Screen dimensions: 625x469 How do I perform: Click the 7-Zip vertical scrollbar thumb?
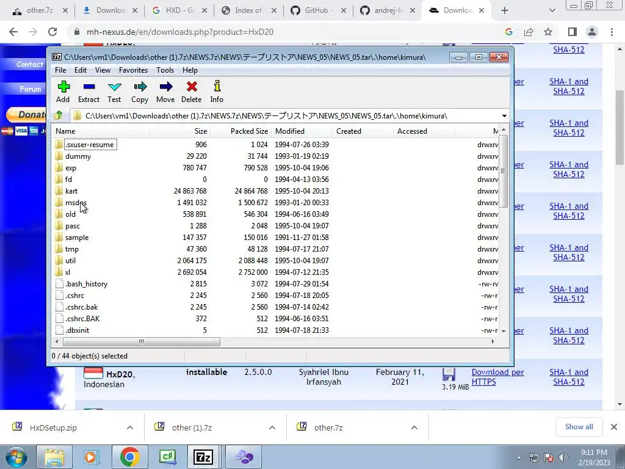pyautogui.click(x=503, y=171)
